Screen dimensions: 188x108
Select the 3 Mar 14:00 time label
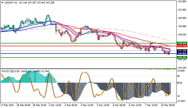55,105
